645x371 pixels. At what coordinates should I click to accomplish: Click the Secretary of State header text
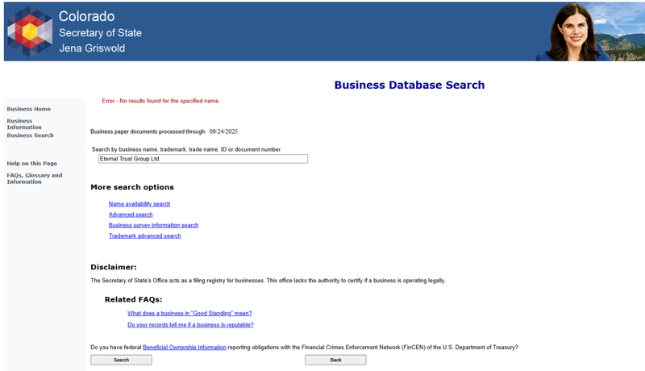tap(100, 33)
